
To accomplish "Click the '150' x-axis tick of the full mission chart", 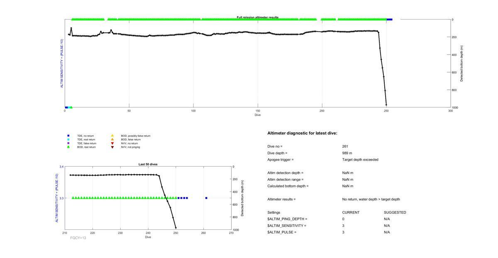I will point(258,111).
